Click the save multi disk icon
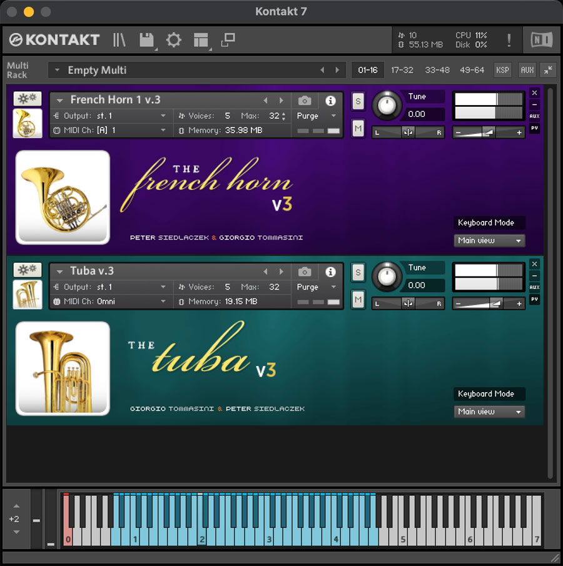 146,40
